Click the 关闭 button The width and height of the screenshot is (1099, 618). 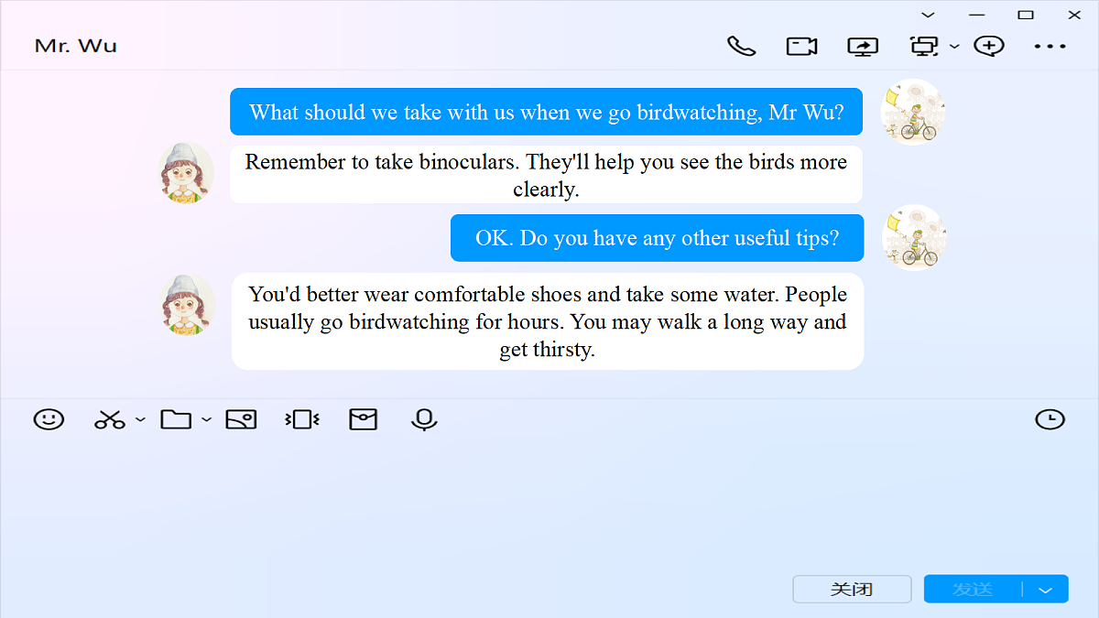tap(852, 589)
